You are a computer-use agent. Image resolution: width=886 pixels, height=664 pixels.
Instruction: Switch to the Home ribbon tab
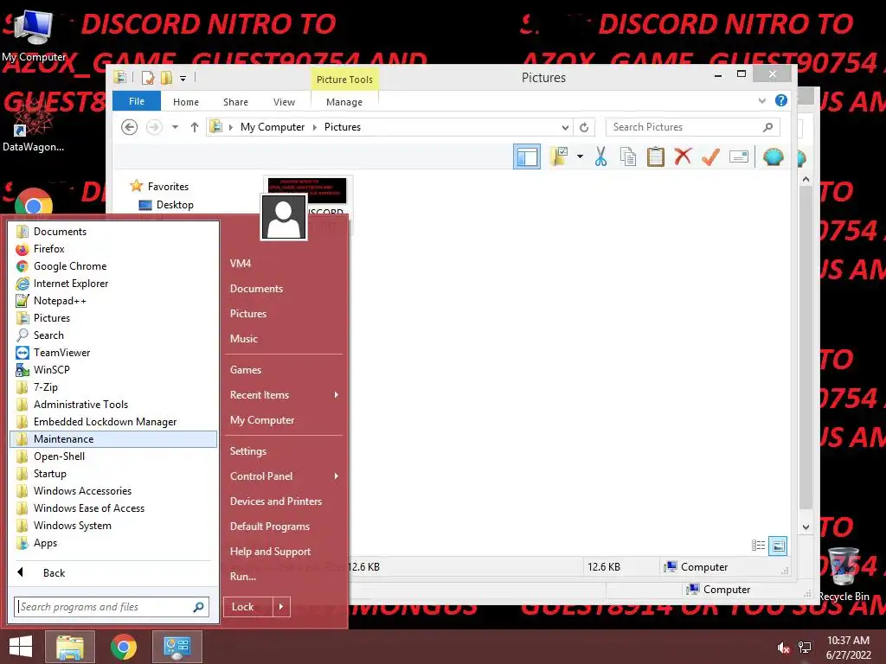[x=186, y=102]
